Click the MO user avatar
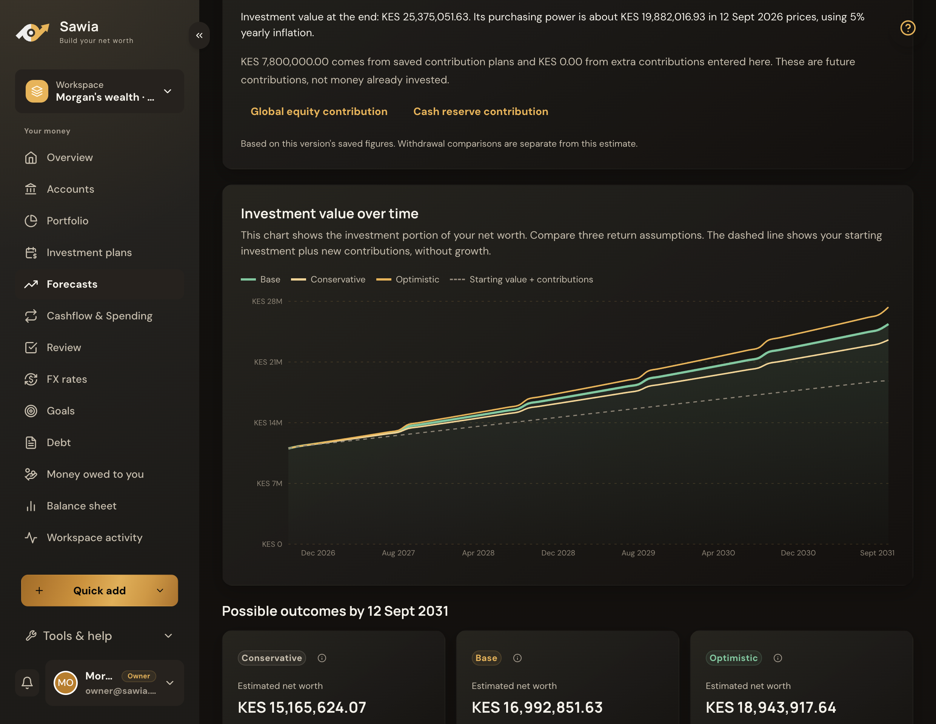Image resolution: width=936 pixels, height=724 pixels. point(65,683)
